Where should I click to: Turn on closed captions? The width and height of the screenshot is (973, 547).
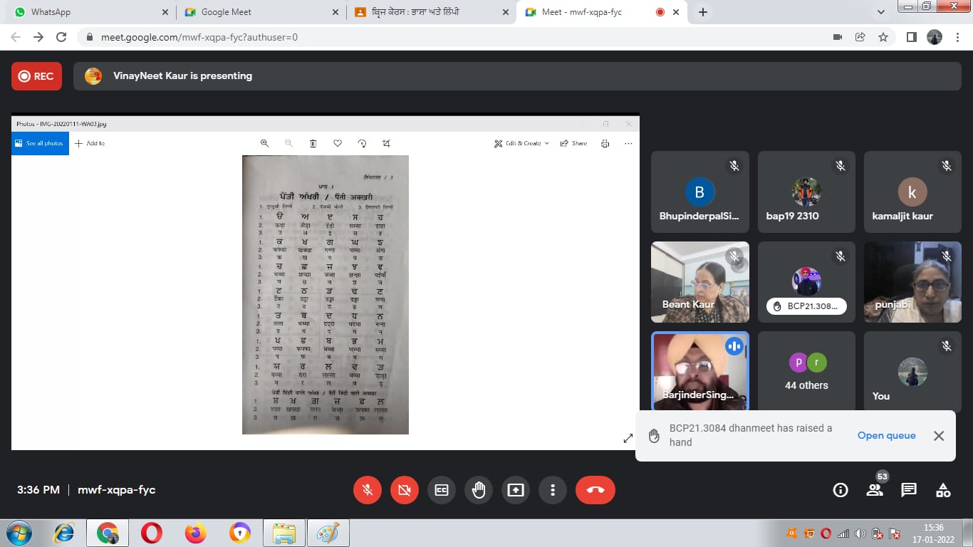coord(442,490)
